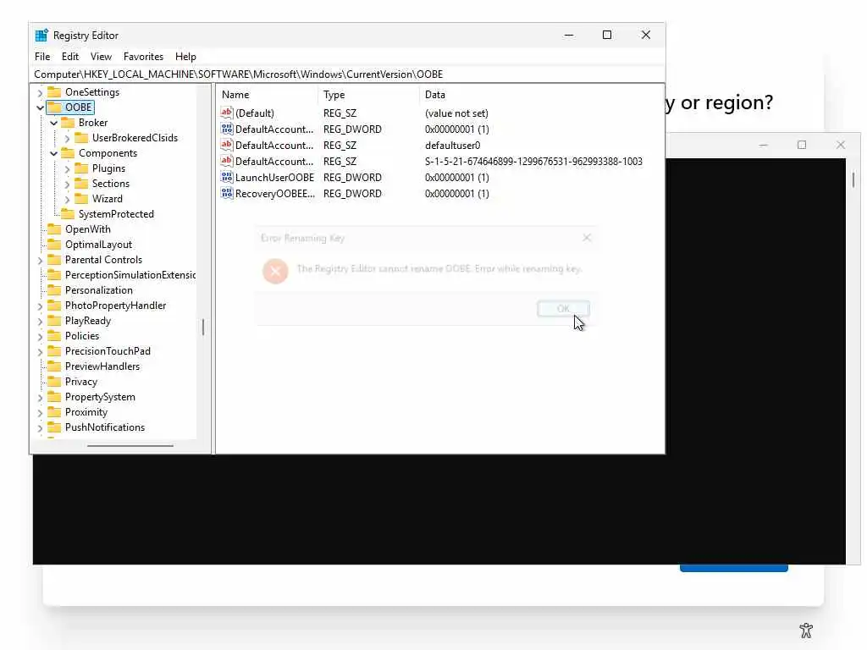Select the OpenWith folder icon
Screen dimensions: 867x650
pyautogui.click(x=54, y=229)
